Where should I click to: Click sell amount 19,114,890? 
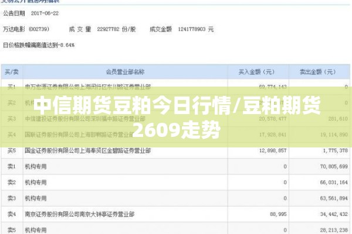(334, 135)
